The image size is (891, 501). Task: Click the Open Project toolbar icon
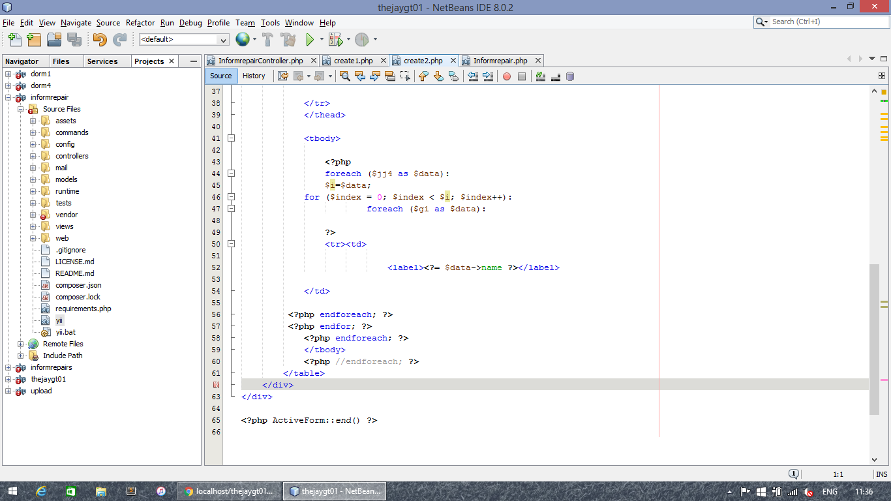pyautogui.click(x=54, y=39)
